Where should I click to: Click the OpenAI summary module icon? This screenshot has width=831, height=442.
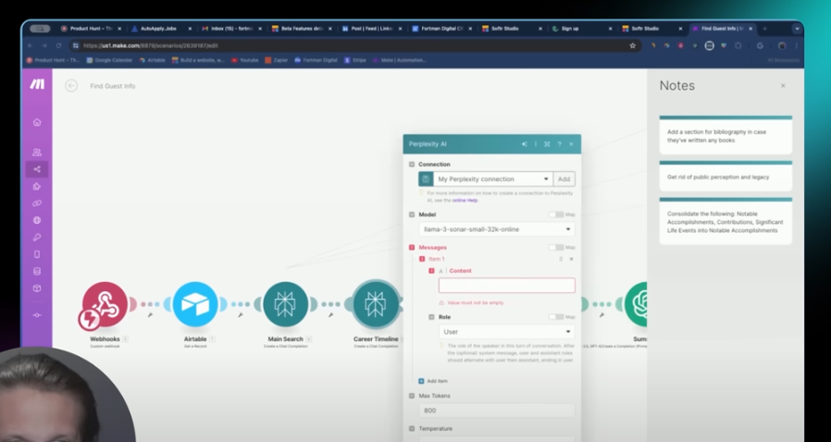(640, 305)
